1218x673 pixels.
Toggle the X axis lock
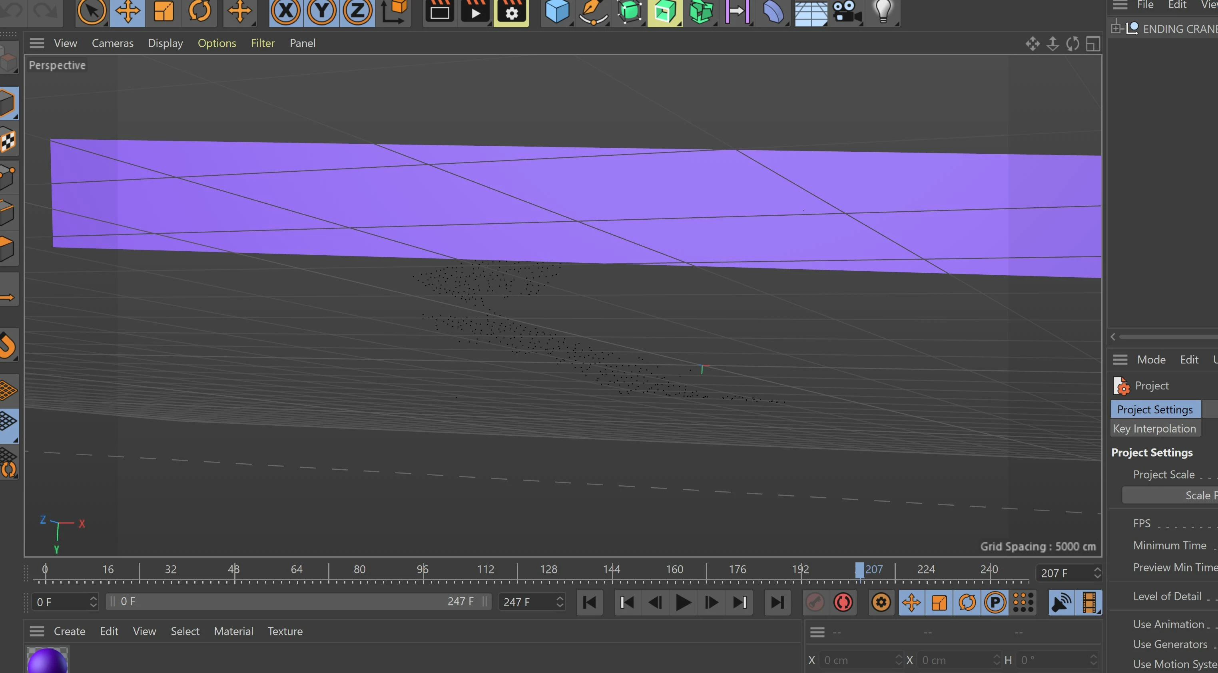click(285, 11)
